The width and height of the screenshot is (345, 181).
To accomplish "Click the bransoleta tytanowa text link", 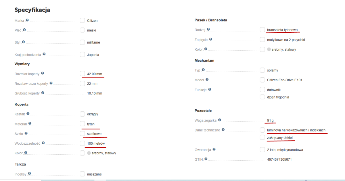I will 282,30.
